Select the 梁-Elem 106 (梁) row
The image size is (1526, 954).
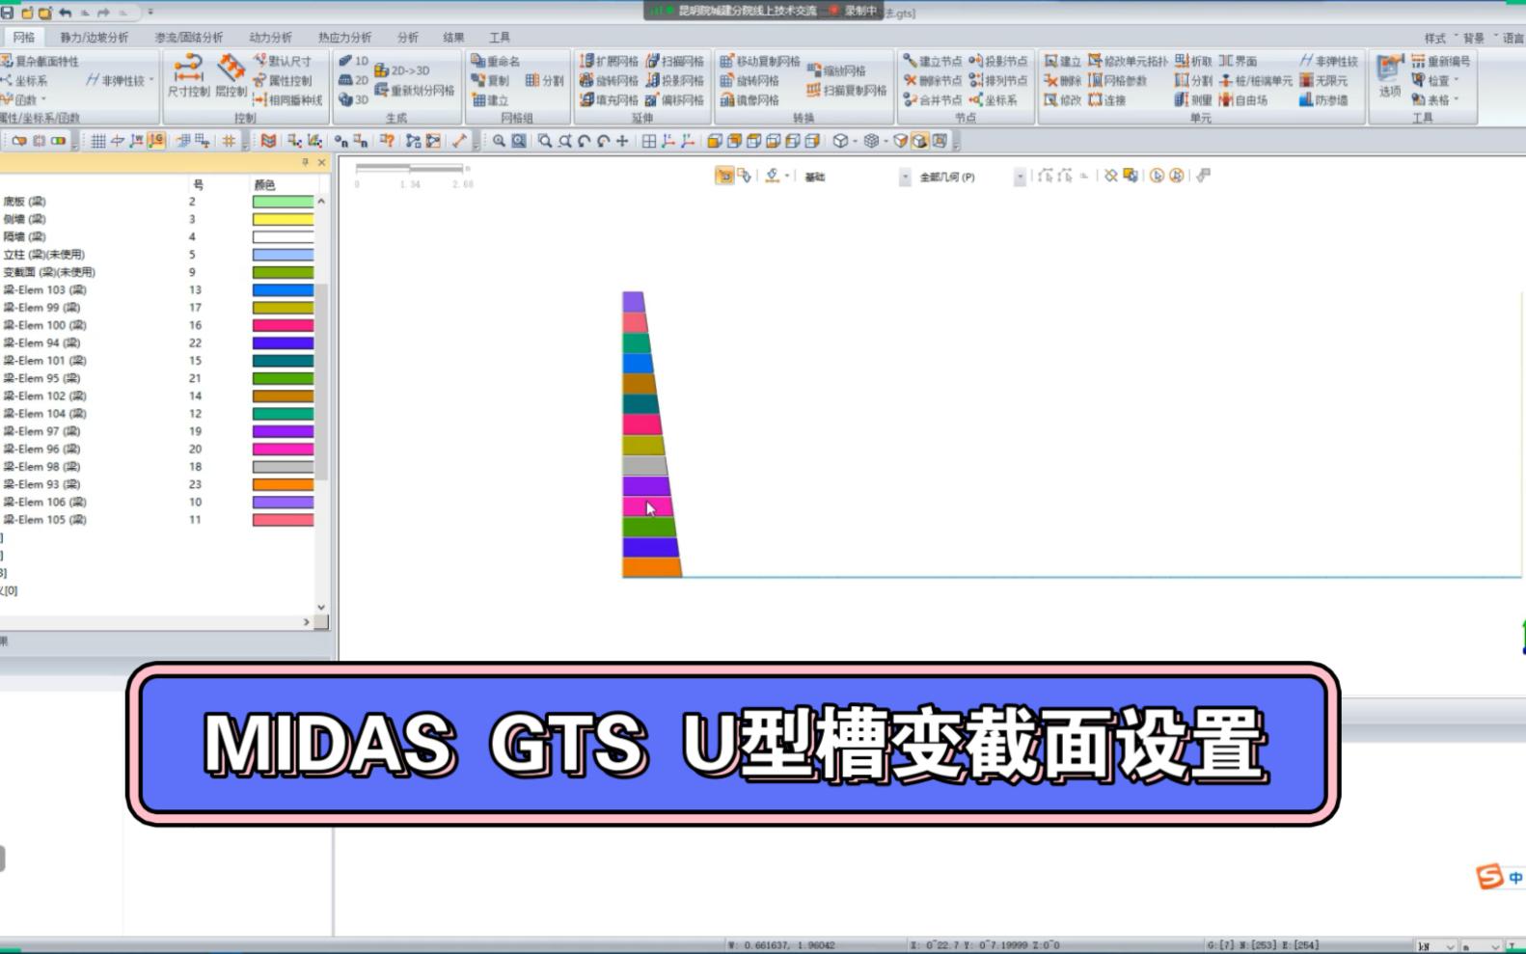(157, 502)
